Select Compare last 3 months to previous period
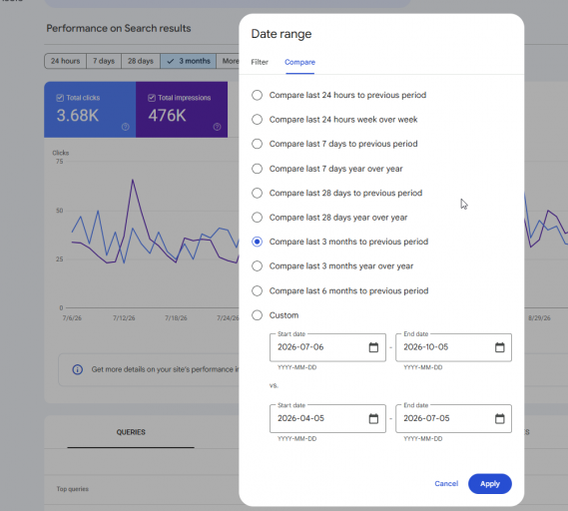 point(257,242)
